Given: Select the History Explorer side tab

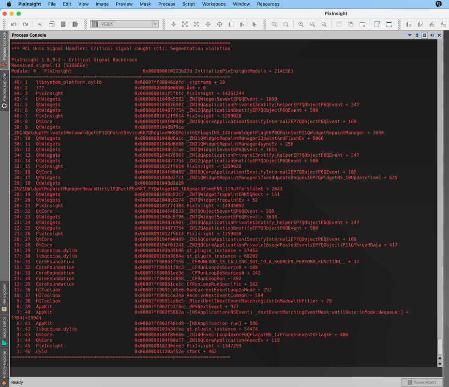Looking at the screenshot, I should pos(4,368).
